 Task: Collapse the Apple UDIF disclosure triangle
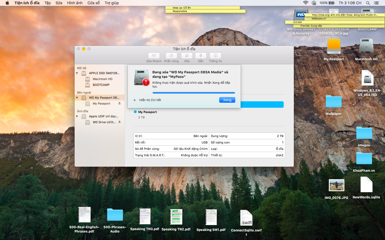77,116
